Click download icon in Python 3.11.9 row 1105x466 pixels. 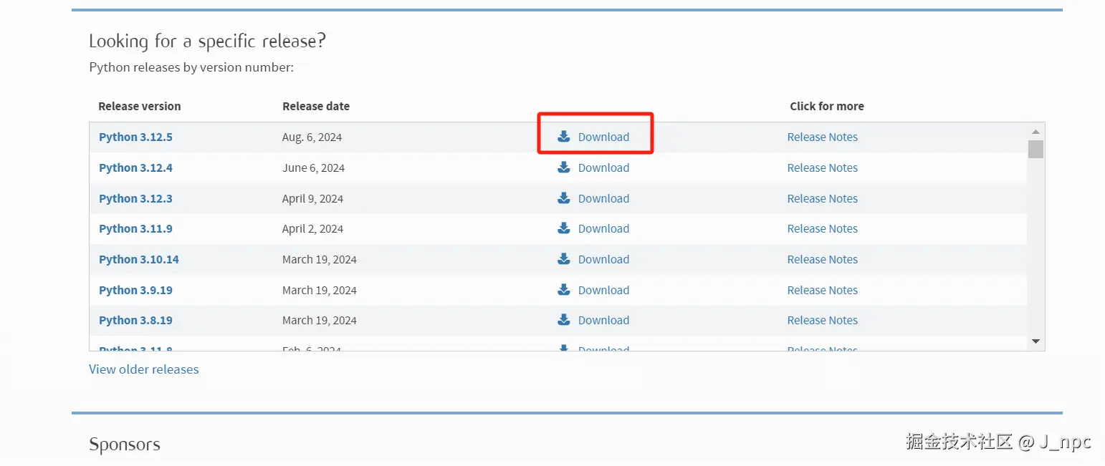[564, 228]
